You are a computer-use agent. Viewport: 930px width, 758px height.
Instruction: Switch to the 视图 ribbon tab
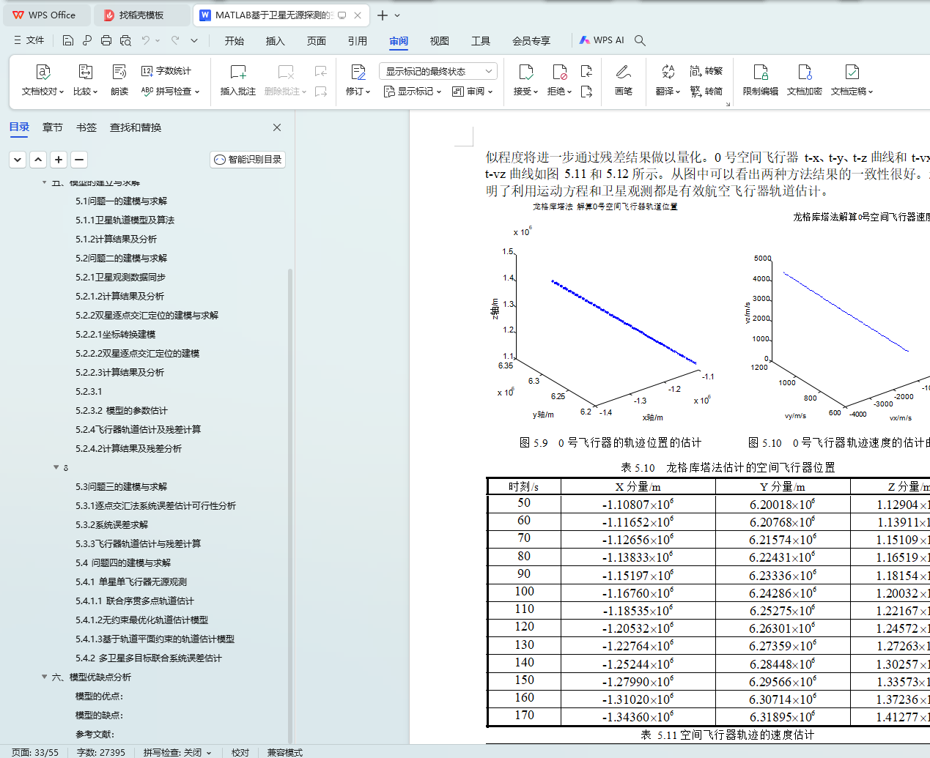[440, 41]
